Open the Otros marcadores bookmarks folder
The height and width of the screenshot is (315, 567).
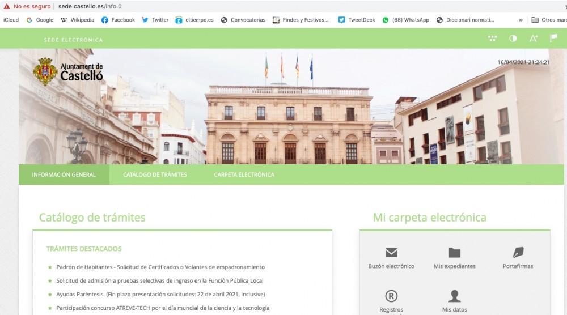[x=548, y=20]
